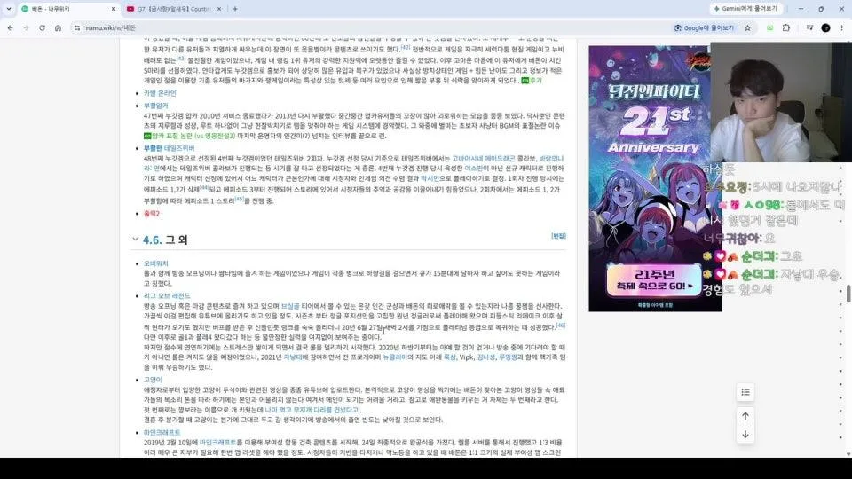
Task: Click the 'Gemini에게 물어보기' button
Action: point(747,9)
